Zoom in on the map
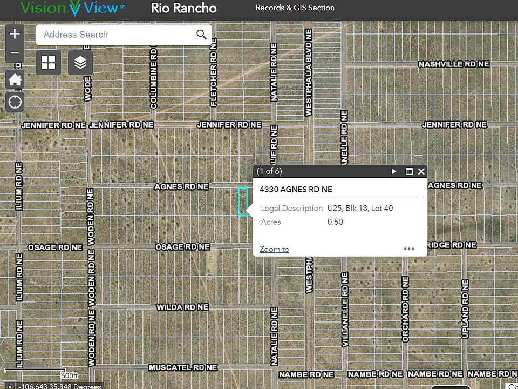This screenshot has width=518, height=389. click(15, 34)
